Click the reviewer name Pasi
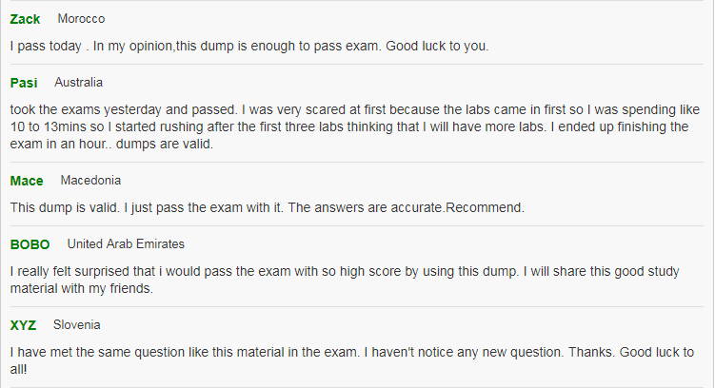 pyautogui.click(x=24, y=83)
